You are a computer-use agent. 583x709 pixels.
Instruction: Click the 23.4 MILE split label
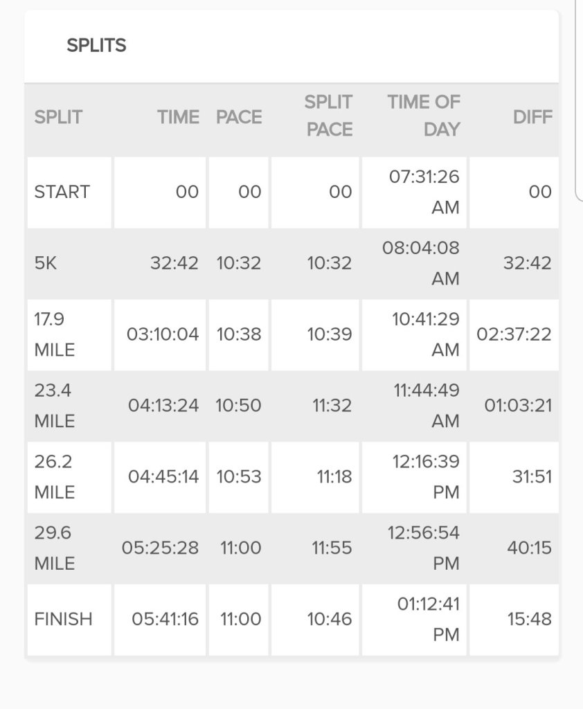[54, 406]
